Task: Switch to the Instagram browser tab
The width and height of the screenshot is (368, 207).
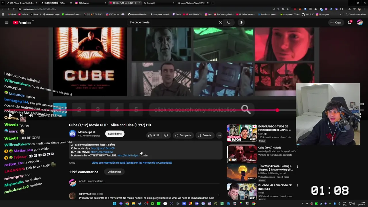Action: (x=90, y=3)
